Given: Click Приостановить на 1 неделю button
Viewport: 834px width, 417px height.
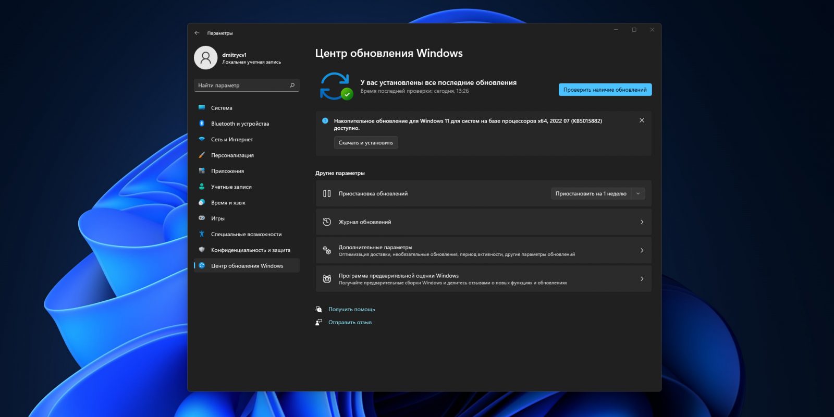Looking at the screenshot, I should [x=591, y=193].
